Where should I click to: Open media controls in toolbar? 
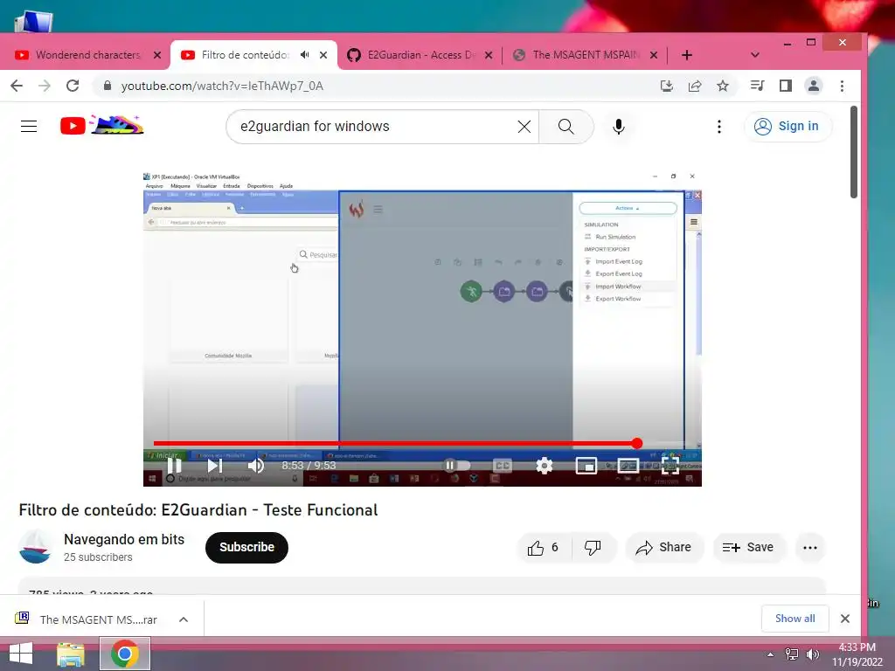coord(758,86)
